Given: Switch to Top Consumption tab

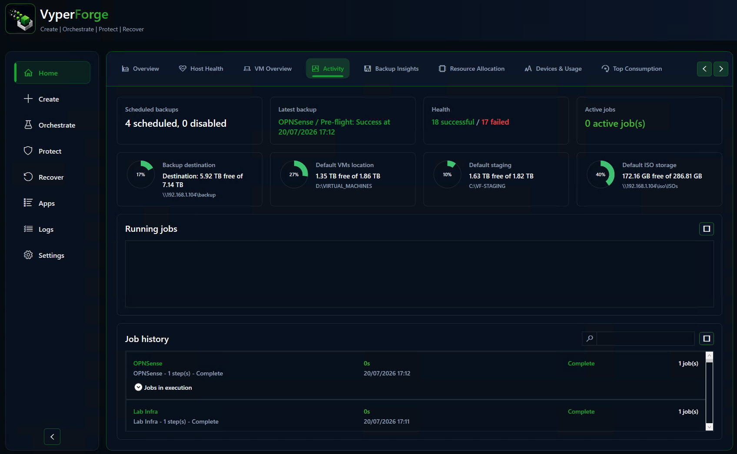Looking at the screenshot, I should click(x=632, y=69).
